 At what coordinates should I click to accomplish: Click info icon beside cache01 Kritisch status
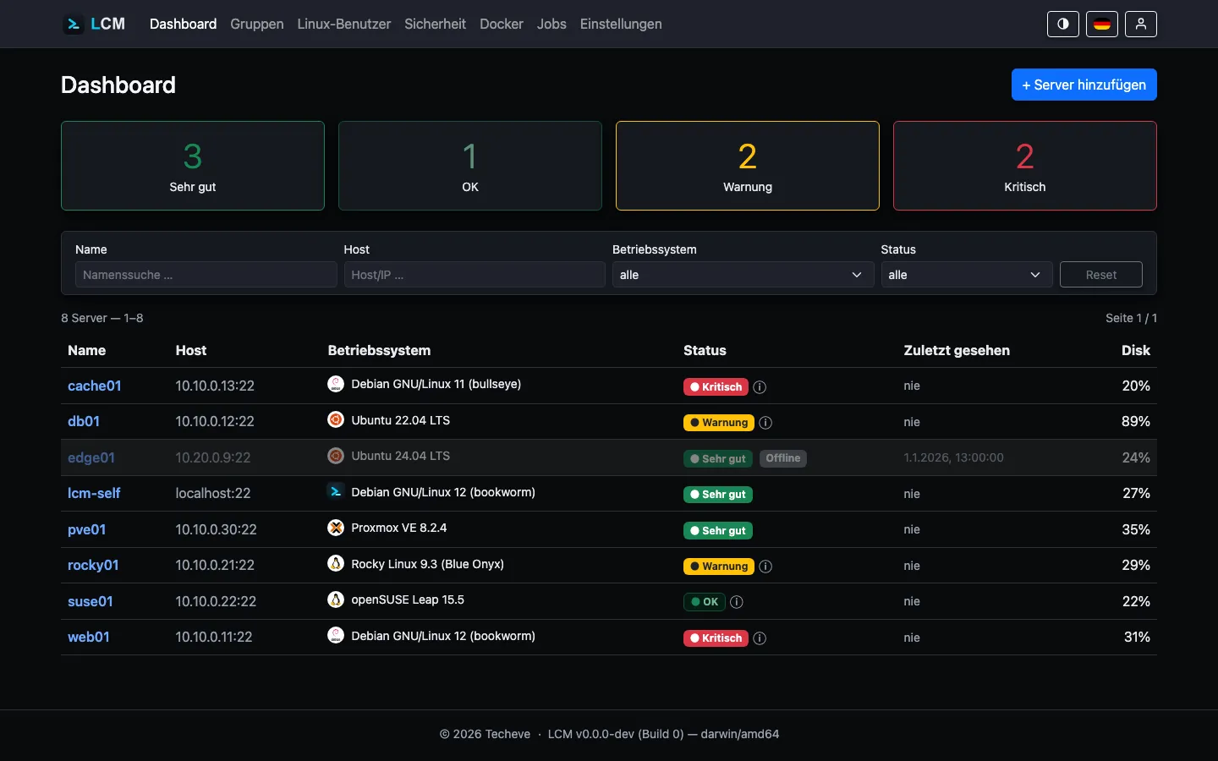pos(760,387)
